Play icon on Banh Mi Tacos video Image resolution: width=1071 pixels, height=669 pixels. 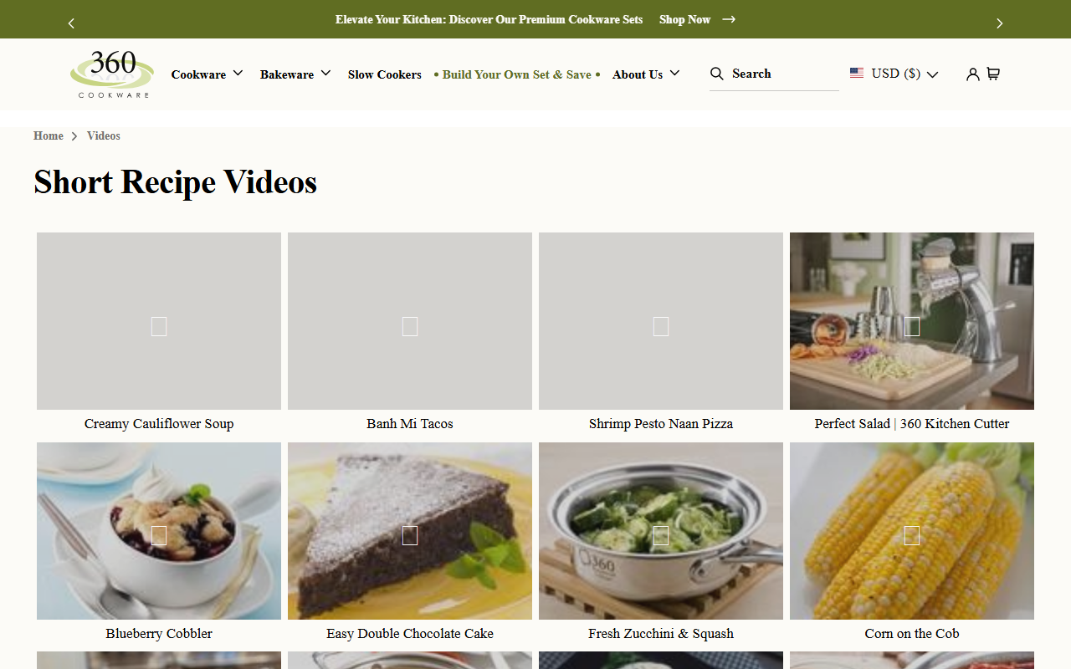point(410,326)
